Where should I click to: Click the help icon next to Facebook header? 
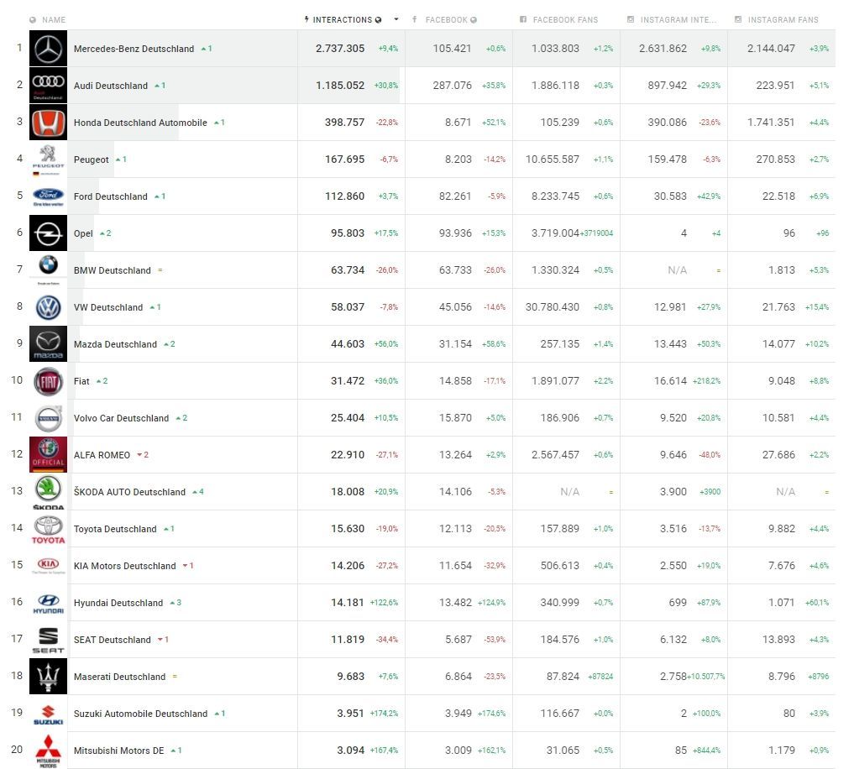tap(474, 19)
